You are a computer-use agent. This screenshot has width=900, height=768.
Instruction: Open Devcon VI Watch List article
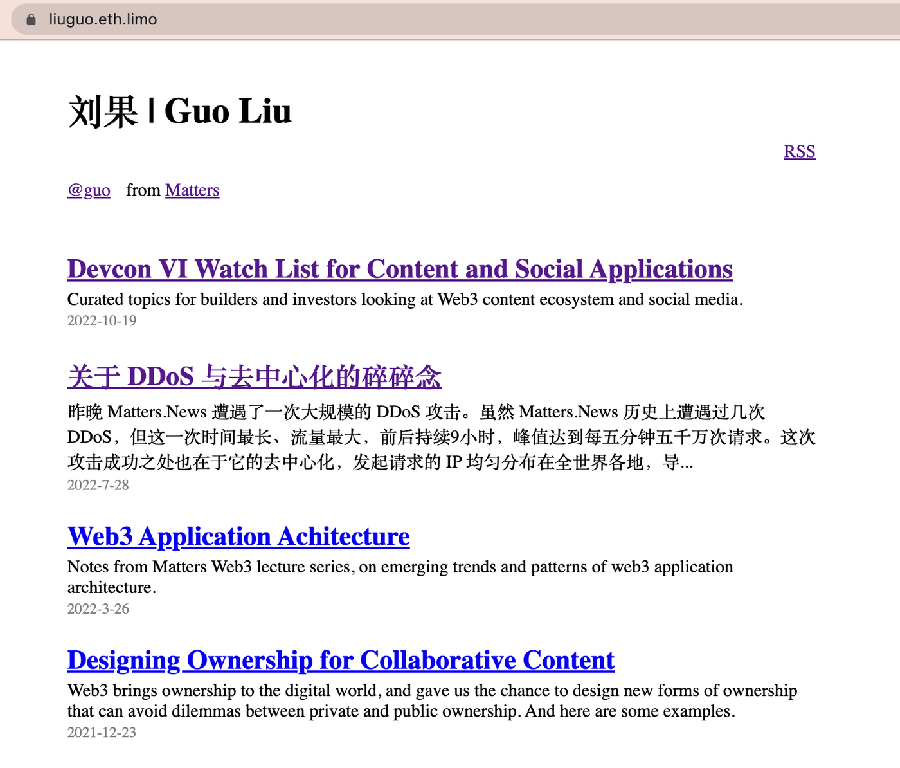[x=399, y=269]
